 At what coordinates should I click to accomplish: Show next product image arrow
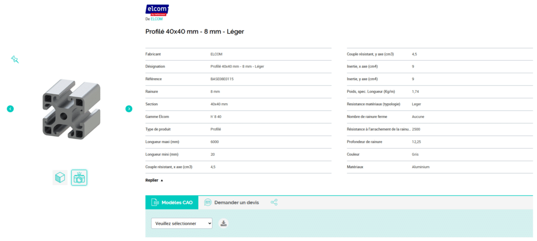tap(129, 109)
